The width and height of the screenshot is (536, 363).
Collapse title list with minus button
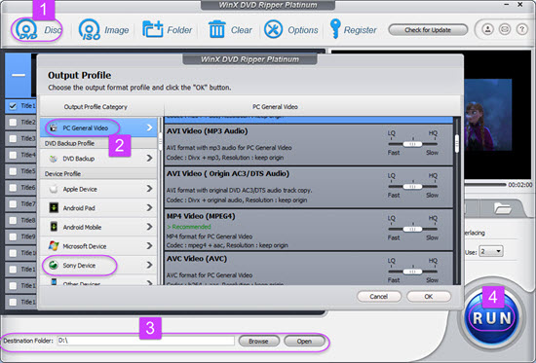19,75
